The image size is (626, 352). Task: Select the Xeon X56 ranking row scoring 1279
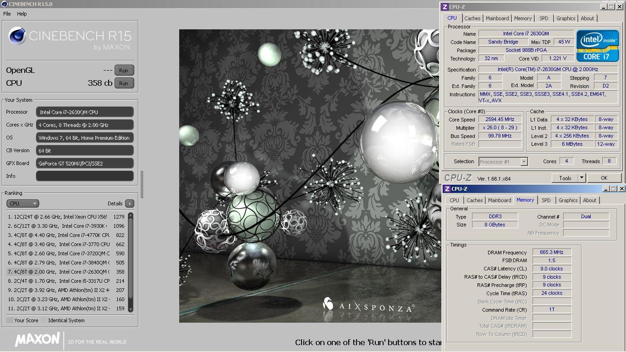[66, 217]
